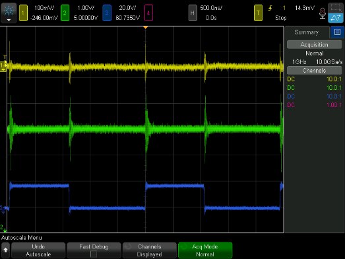Select the green channel 2 button

[65, 13]
